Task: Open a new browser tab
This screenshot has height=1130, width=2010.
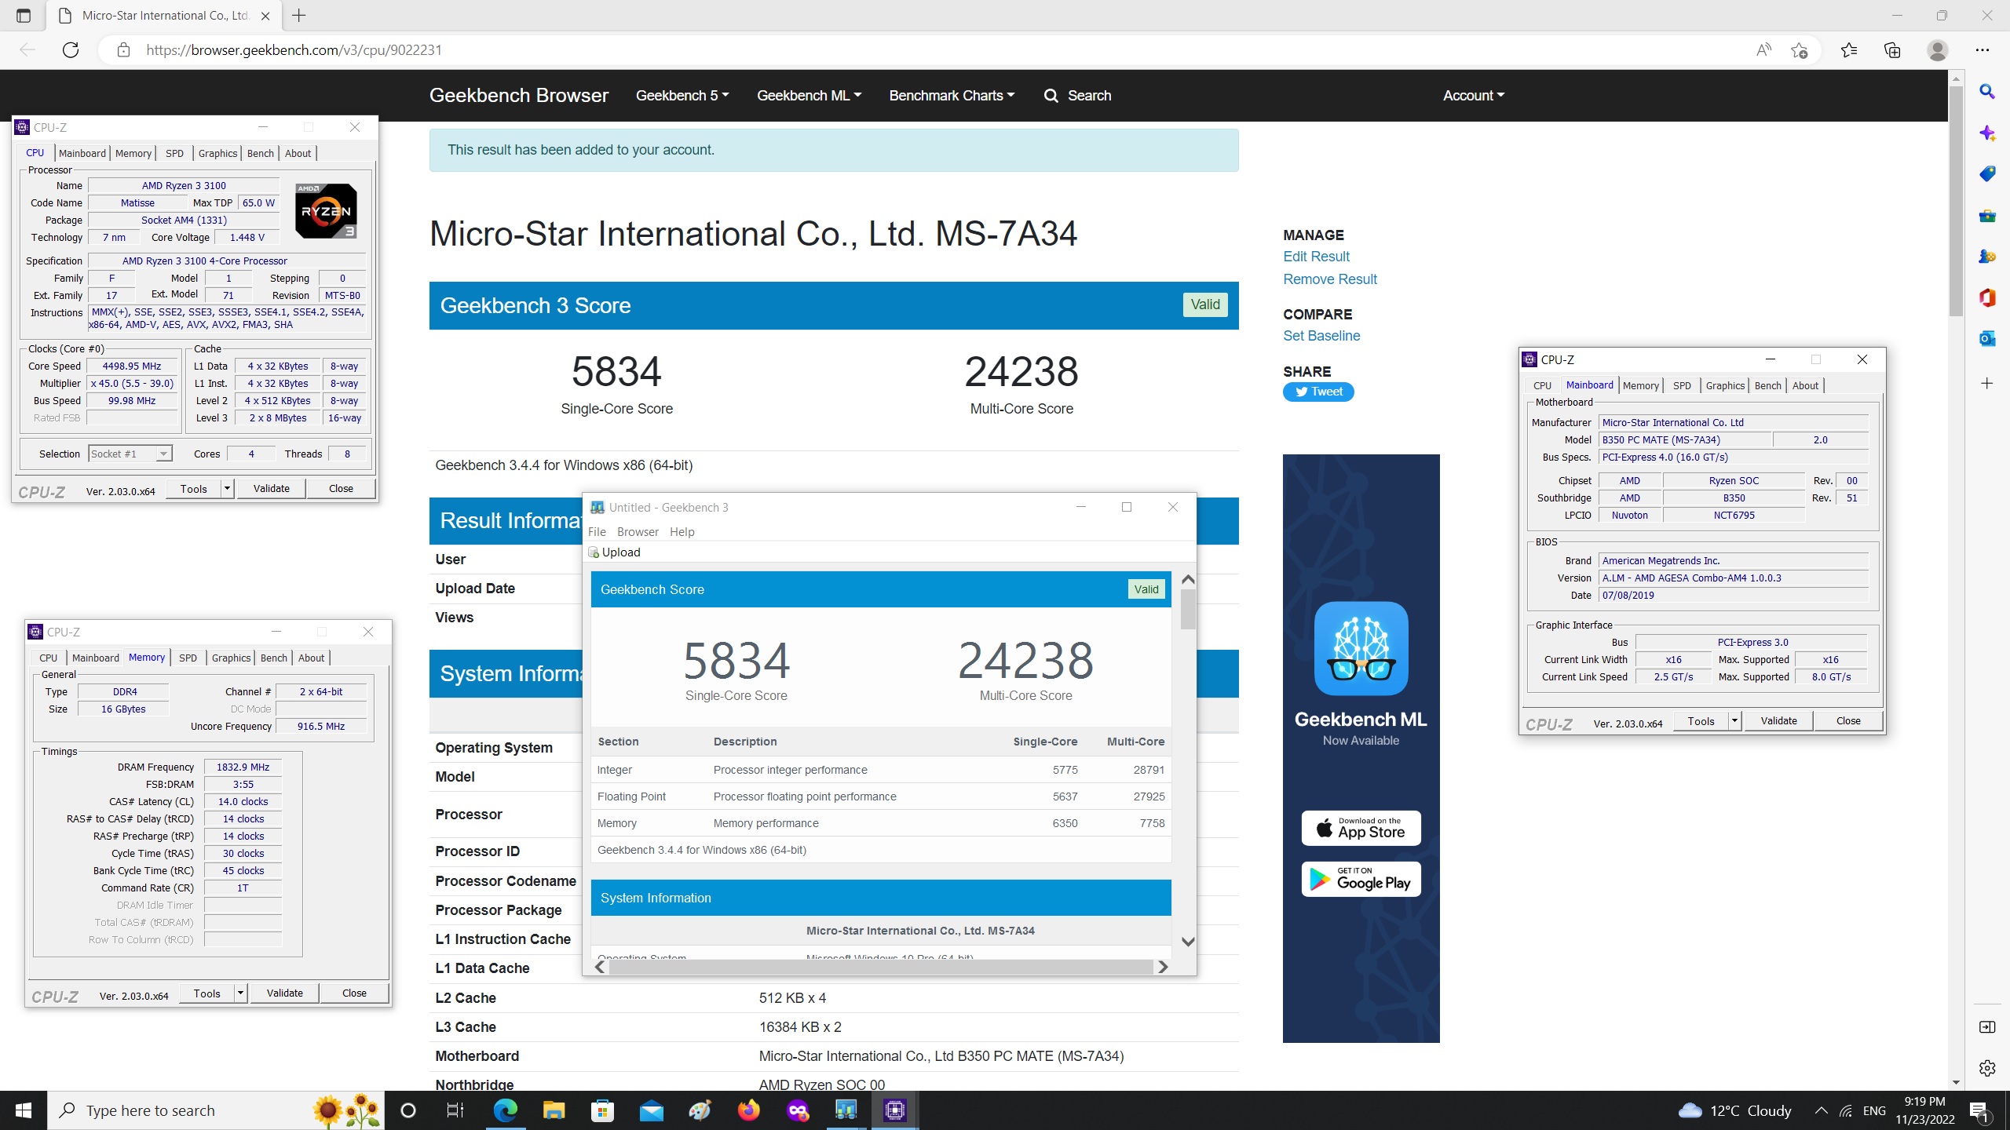Action: click(299, 16)
